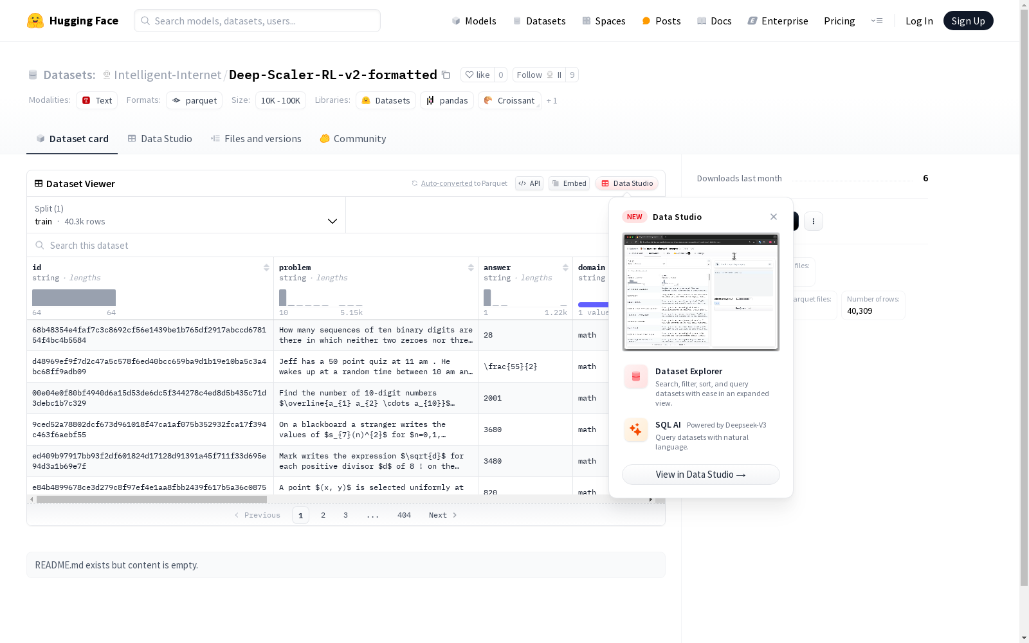The width and height of the screenshot is (1029, 643).
Task: Click the problem starting 'How many sequences'
Action: (x=376, y=335)
